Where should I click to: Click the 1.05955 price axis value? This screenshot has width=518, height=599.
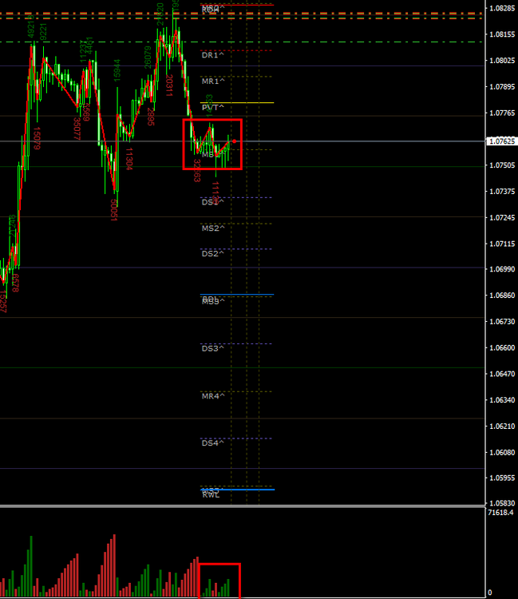tap(502, 478)
